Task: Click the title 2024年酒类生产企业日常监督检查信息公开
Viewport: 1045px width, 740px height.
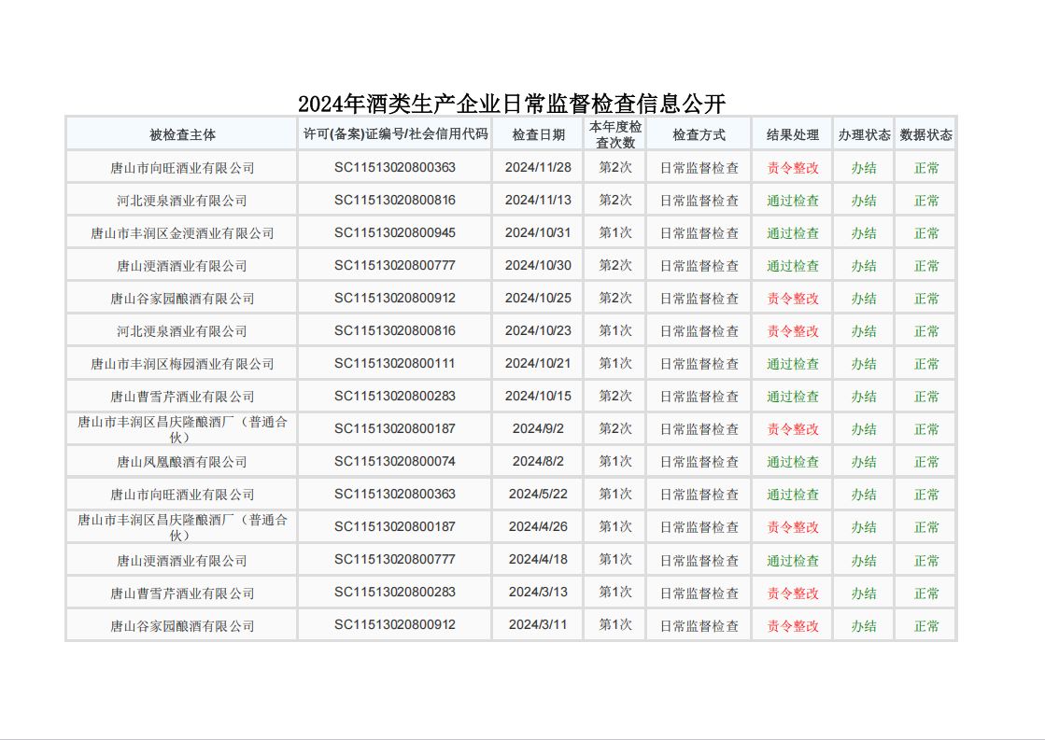Action: point(511,104)
